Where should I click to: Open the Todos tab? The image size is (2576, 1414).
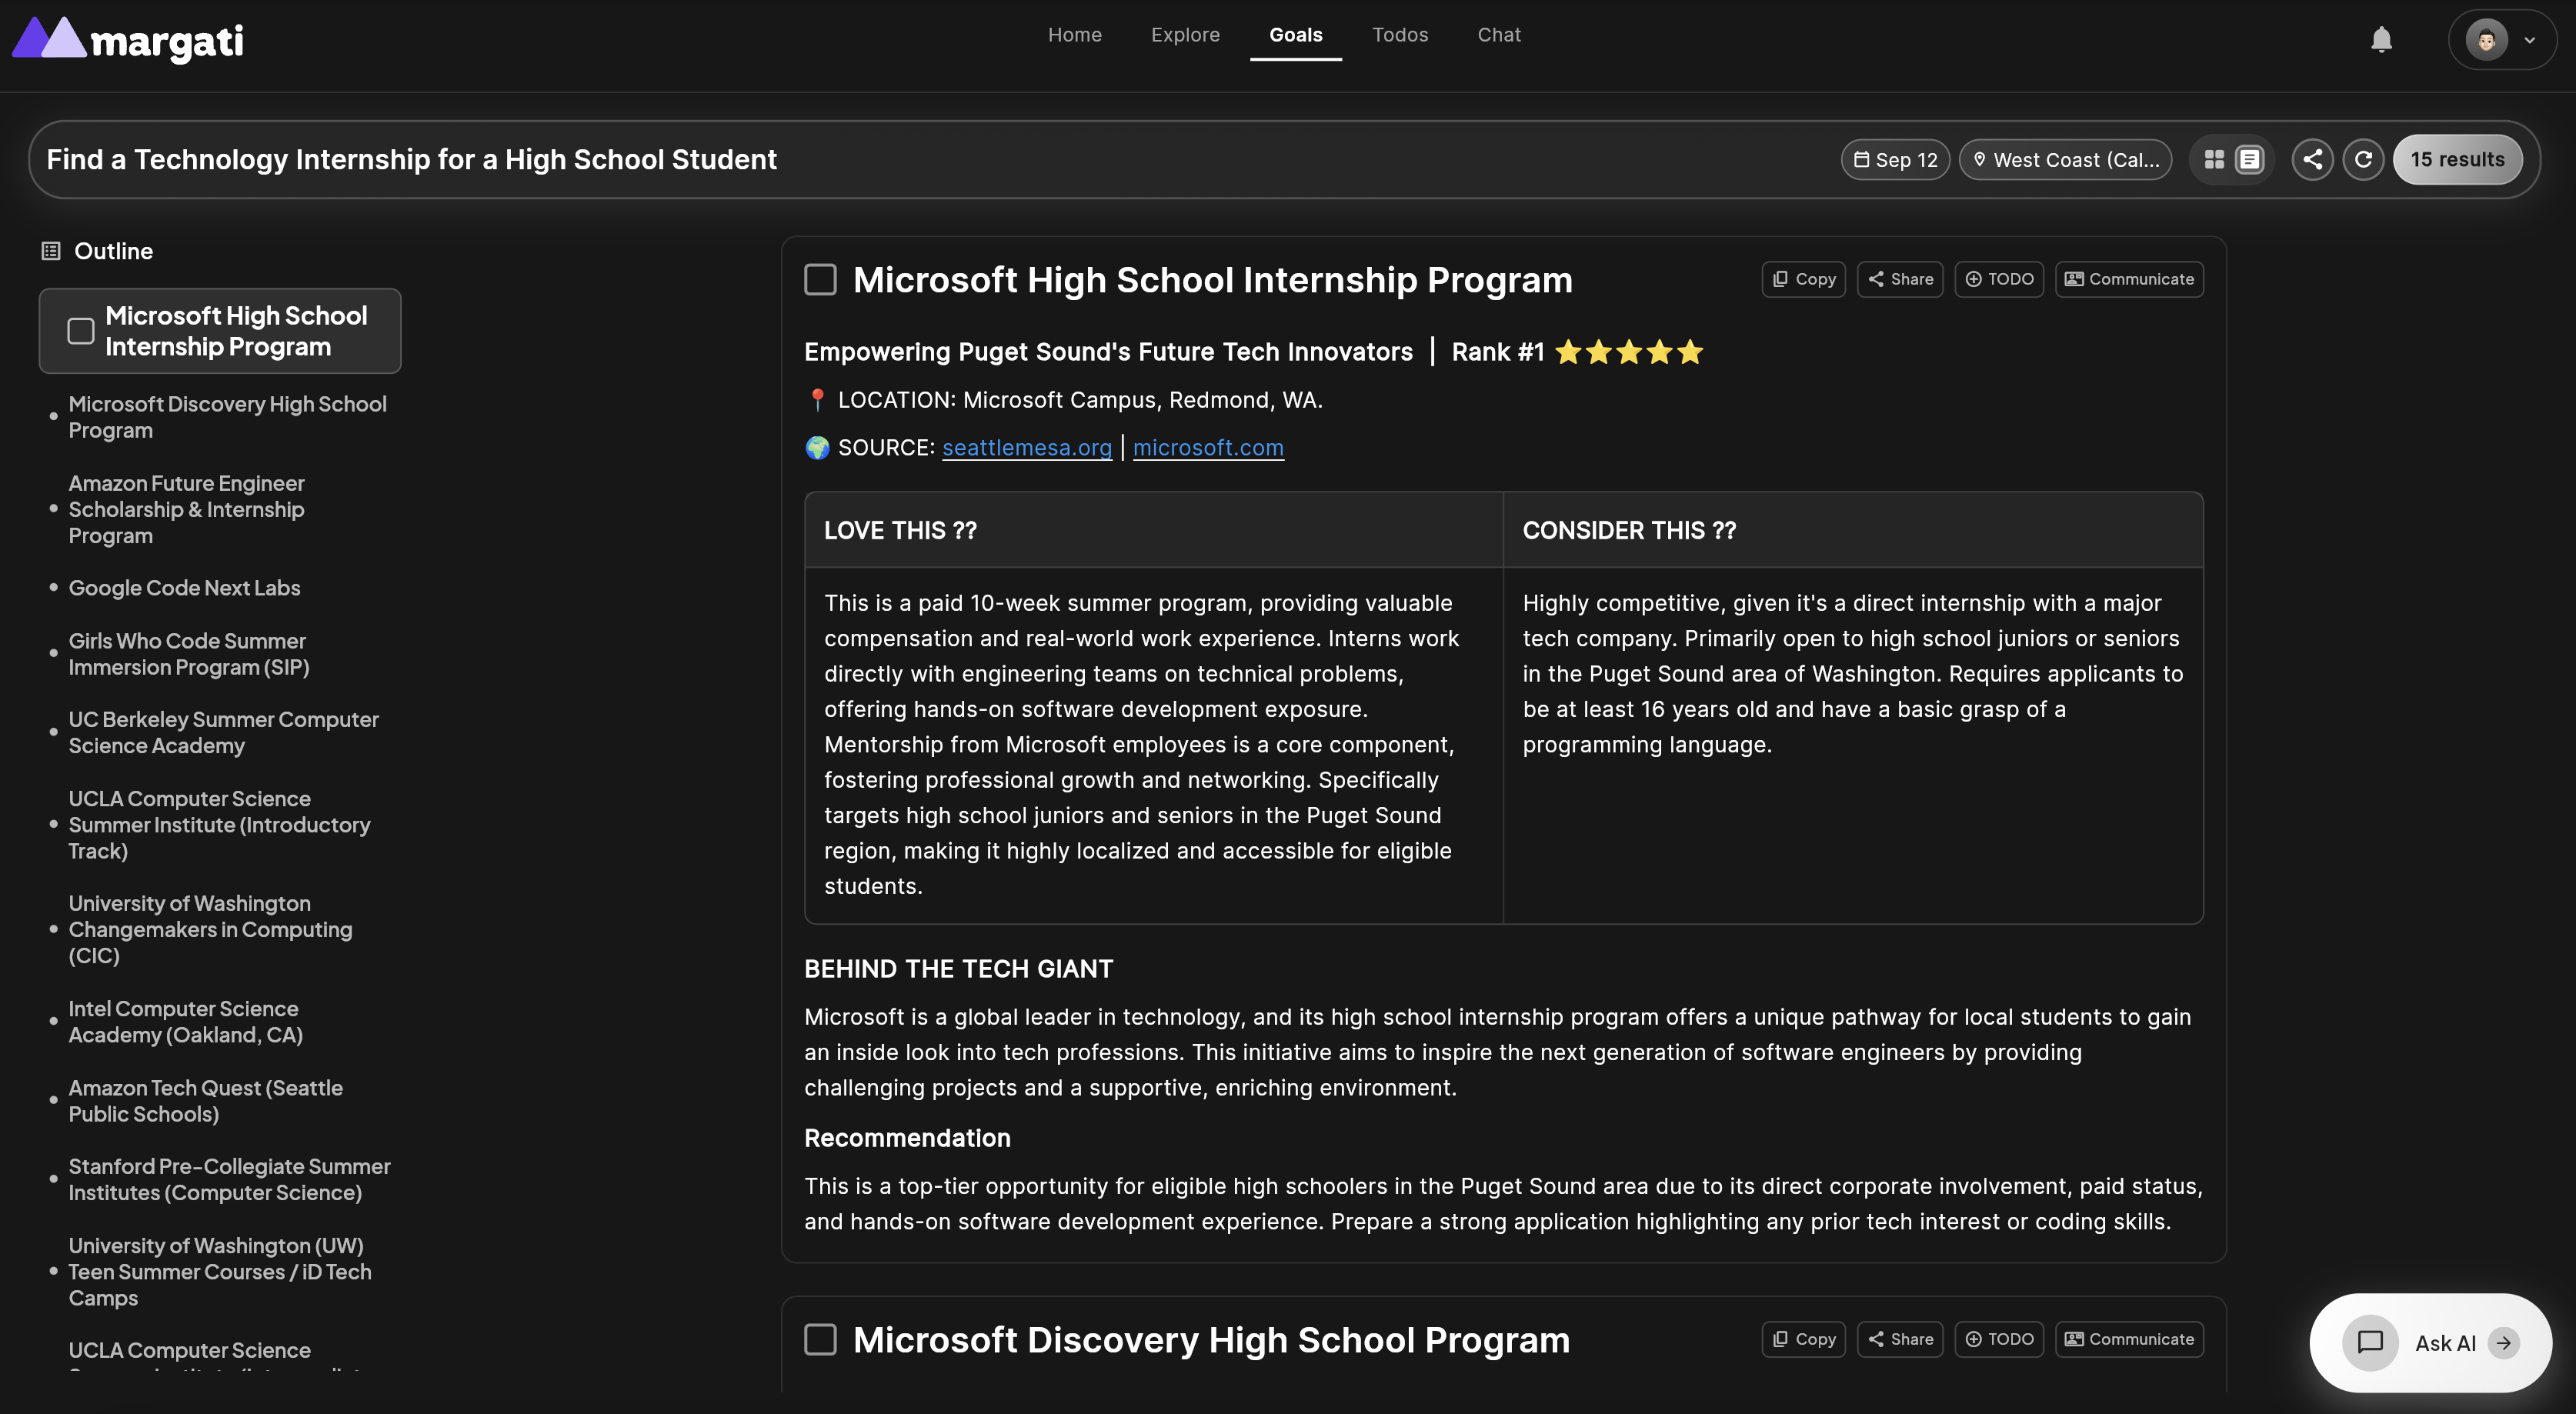pos(1399,35)
